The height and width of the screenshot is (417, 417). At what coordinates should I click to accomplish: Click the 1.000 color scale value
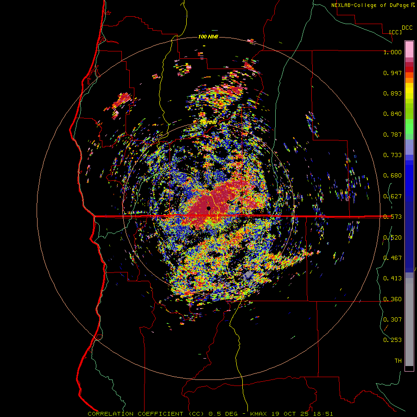point(392,52)
